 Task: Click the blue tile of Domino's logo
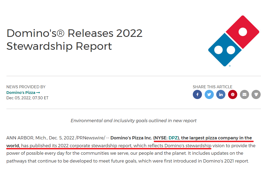(225, 50)
